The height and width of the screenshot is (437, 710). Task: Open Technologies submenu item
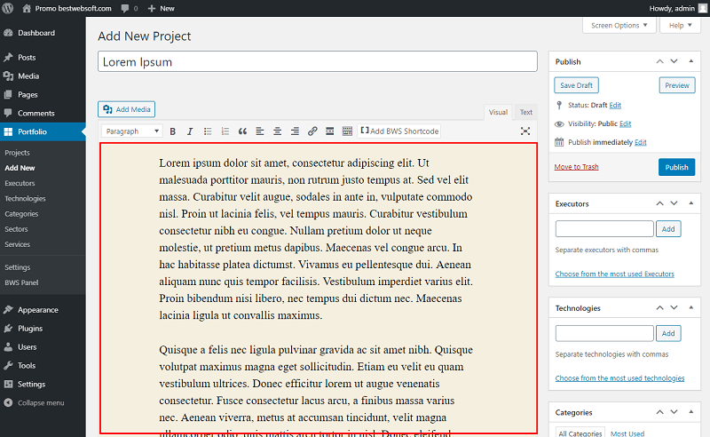tap(25, 198)
